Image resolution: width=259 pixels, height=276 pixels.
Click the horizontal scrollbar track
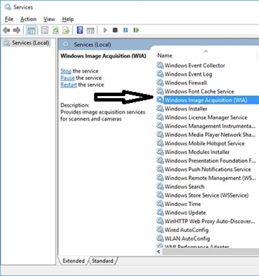click(x=211, y=252)
